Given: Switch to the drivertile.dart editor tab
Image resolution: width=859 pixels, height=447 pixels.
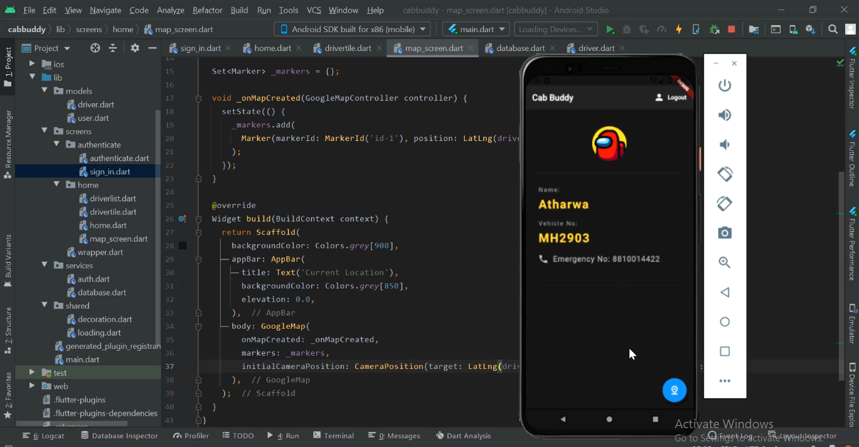Looking at the screenshot, I should click(347, 48).
